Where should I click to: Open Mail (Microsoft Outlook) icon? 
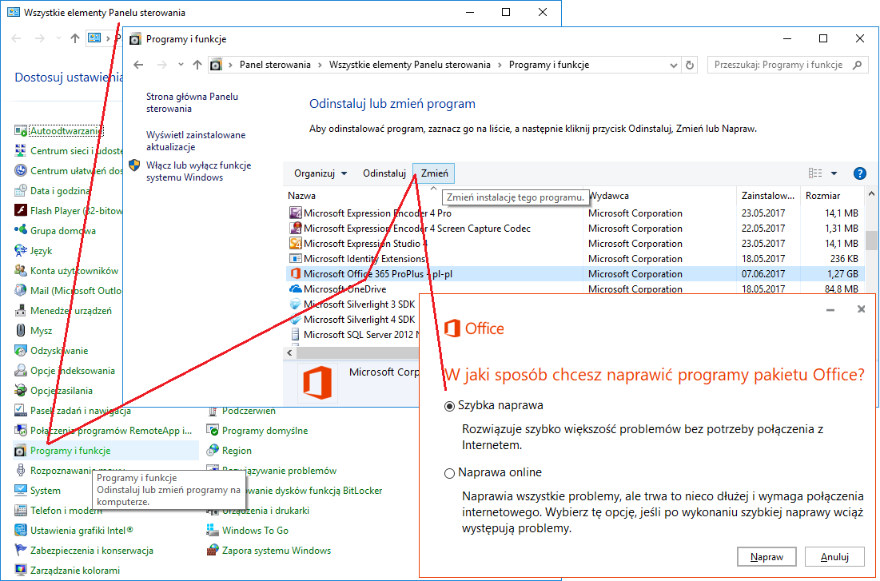[21, 290]
